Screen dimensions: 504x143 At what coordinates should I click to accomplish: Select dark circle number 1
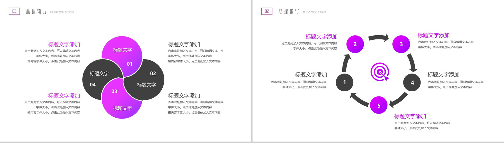(x=345, y=82)
